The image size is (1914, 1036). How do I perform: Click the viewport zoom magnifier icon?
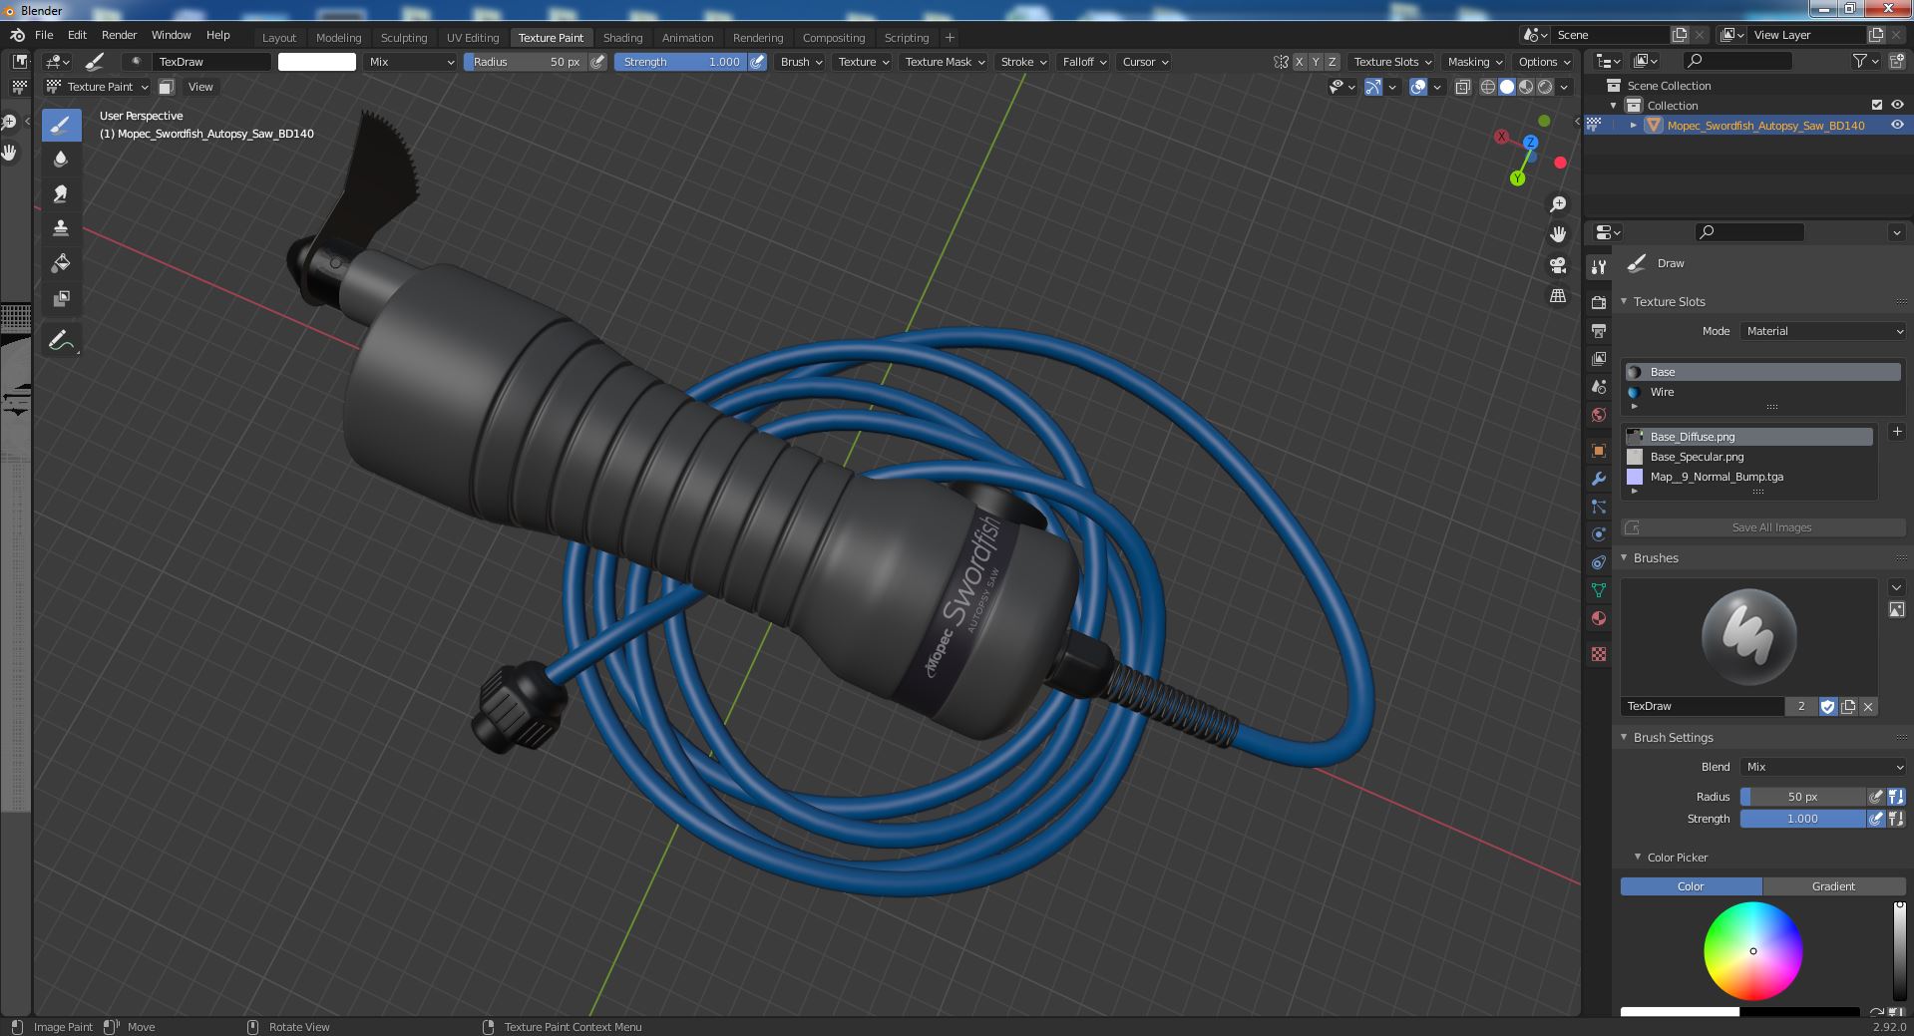[1558, 204]
